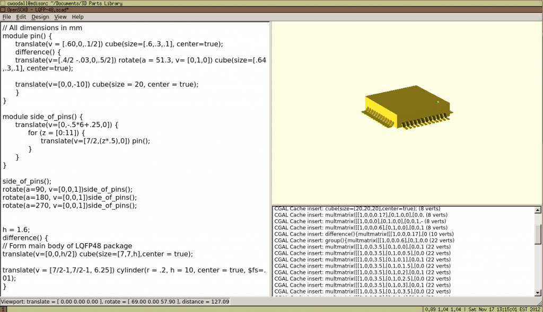Focus the terminal titled cwoodall@edison
Screen dimensions: 543x312
click(64, 3)
